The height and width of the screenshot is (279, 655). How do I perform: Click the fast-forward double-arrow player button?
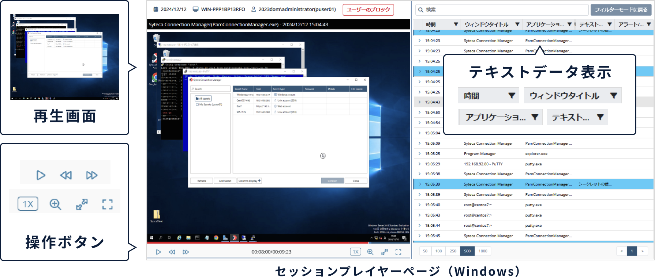(x=186, y=252)
